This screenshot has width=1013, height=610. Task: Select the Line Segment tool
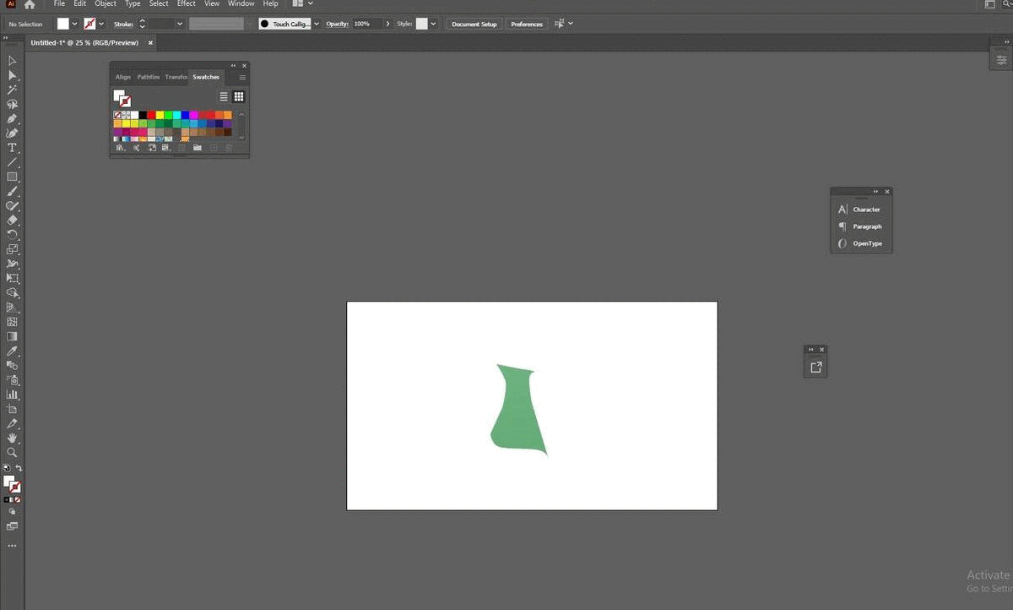(12, 162)
